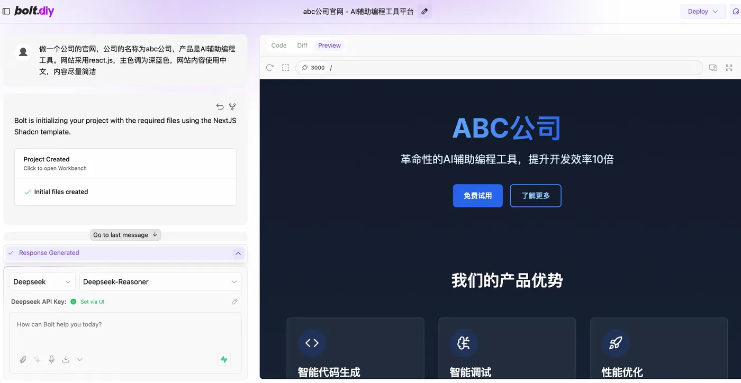Edit the Deepseek API key pencil
This screenshot has width=741, height=383.
234,302
